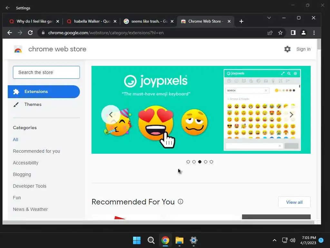The image size is (330, 248).
Task: Open the Web Store settings gear
Action: click(x=287, y=49)
